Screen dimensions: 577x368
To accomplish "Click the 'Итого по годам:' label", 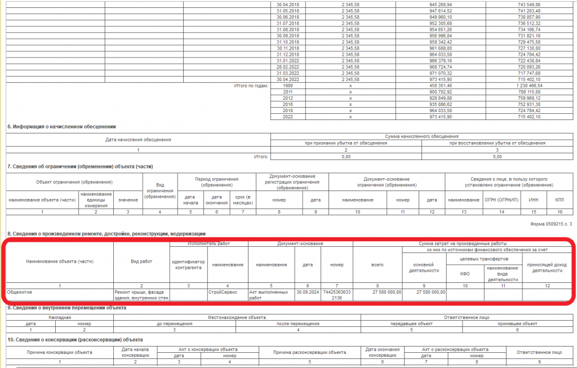I will click(251, 86).
